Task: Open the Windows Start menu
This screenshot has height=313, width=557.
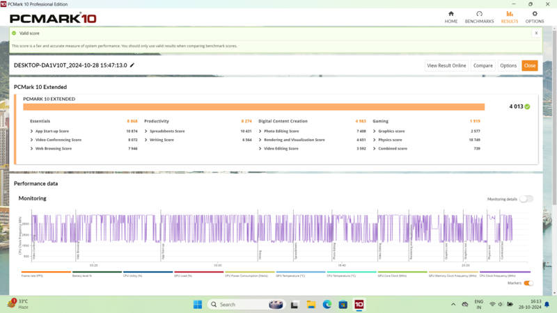Action: tap(198, 305)
